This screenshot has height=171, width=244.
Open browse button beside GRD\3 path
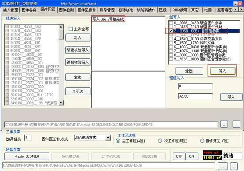(224, 124)
